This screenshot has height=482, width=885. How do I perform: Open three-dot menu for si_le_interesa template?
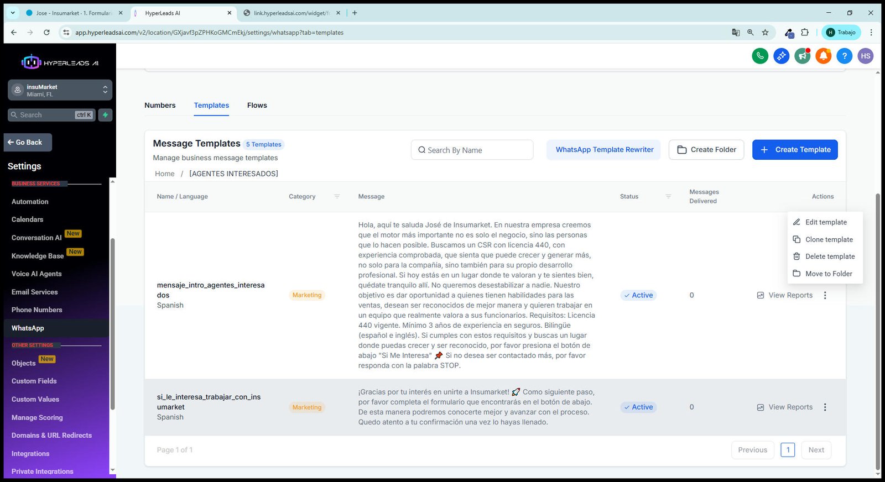click(x=825, y=407)
